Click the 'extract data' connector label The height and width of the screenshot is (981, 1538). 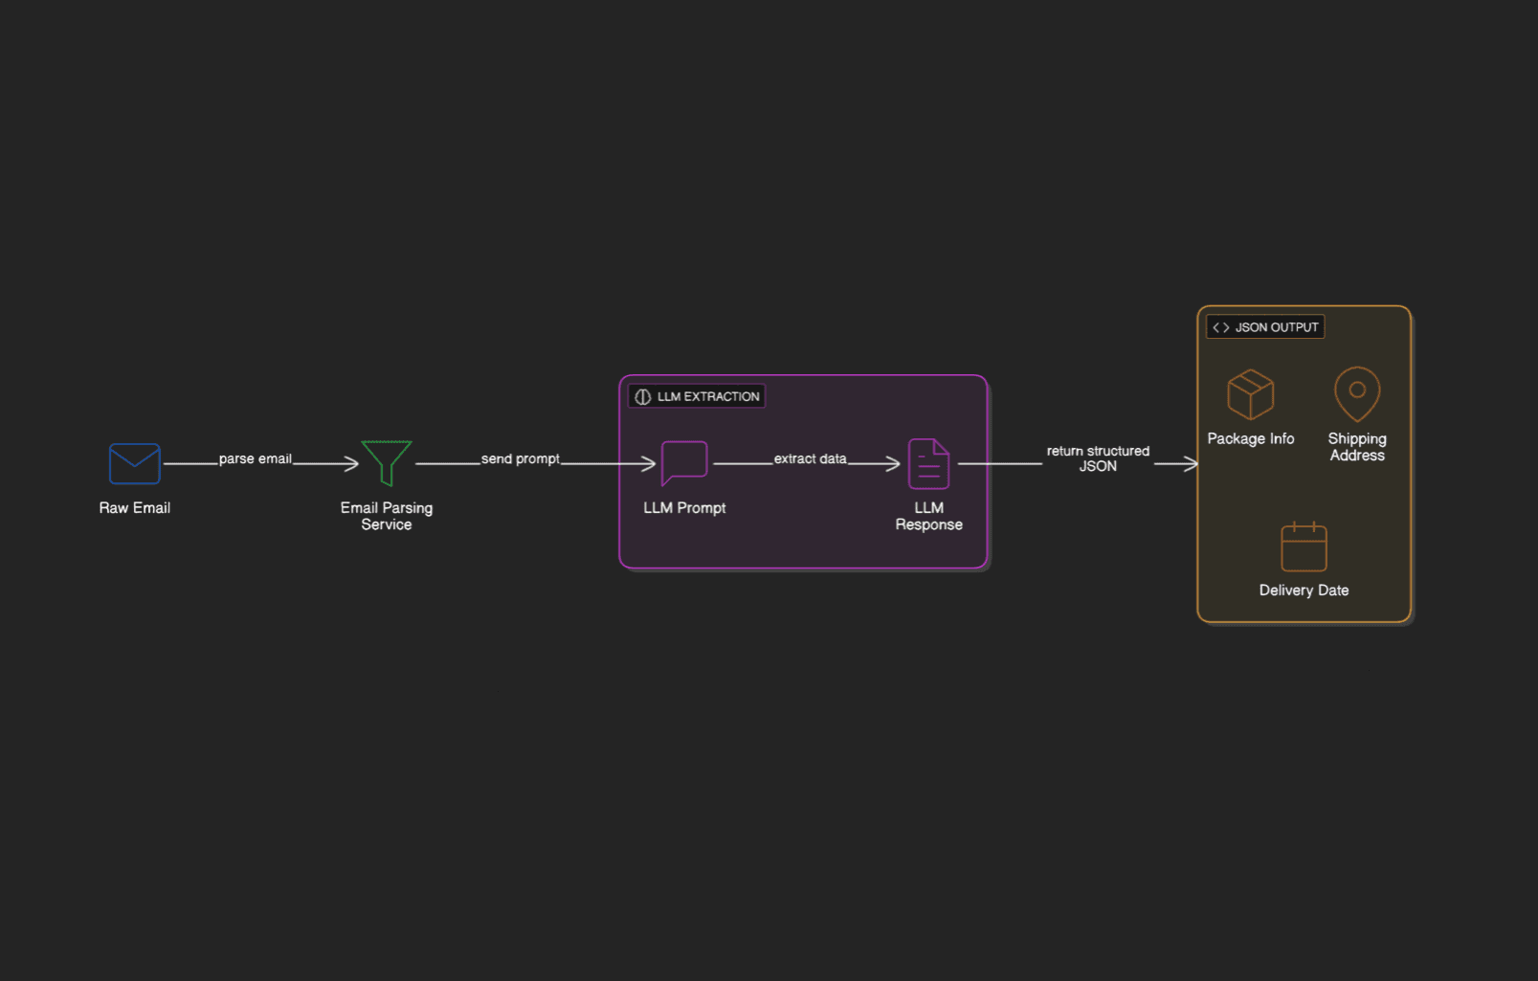pyautogui.click(x=810, y=459)
